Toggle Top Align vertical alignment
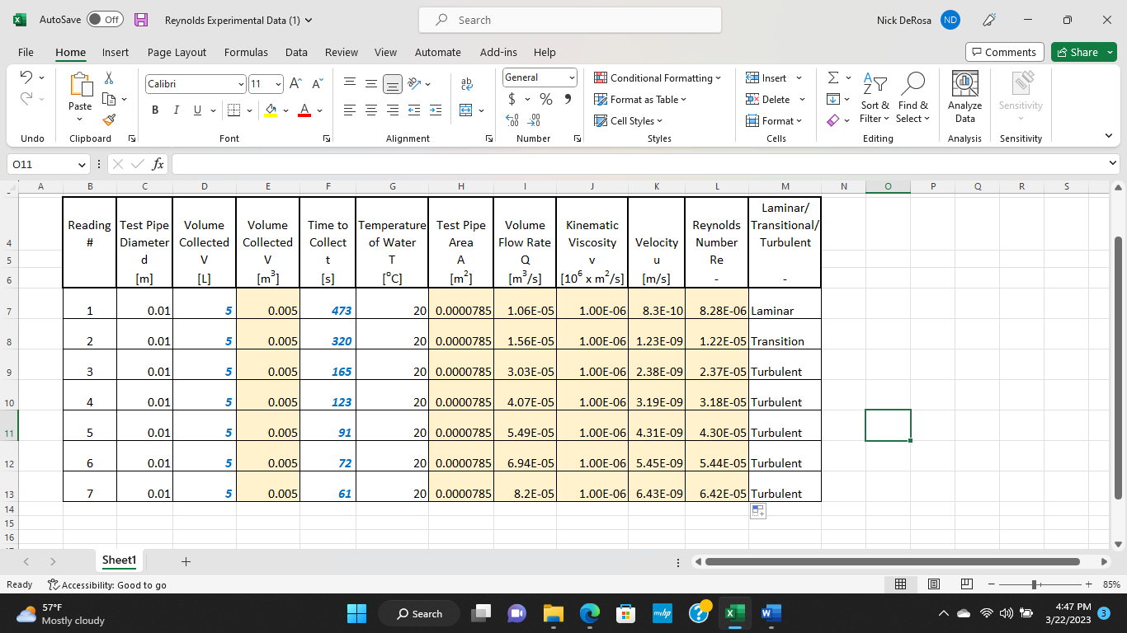Viewport: 1127px width, 633px height. click(x=350, y=84)
